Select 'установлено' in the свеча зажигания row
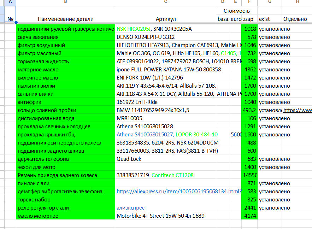 click(x=269, y=37)
